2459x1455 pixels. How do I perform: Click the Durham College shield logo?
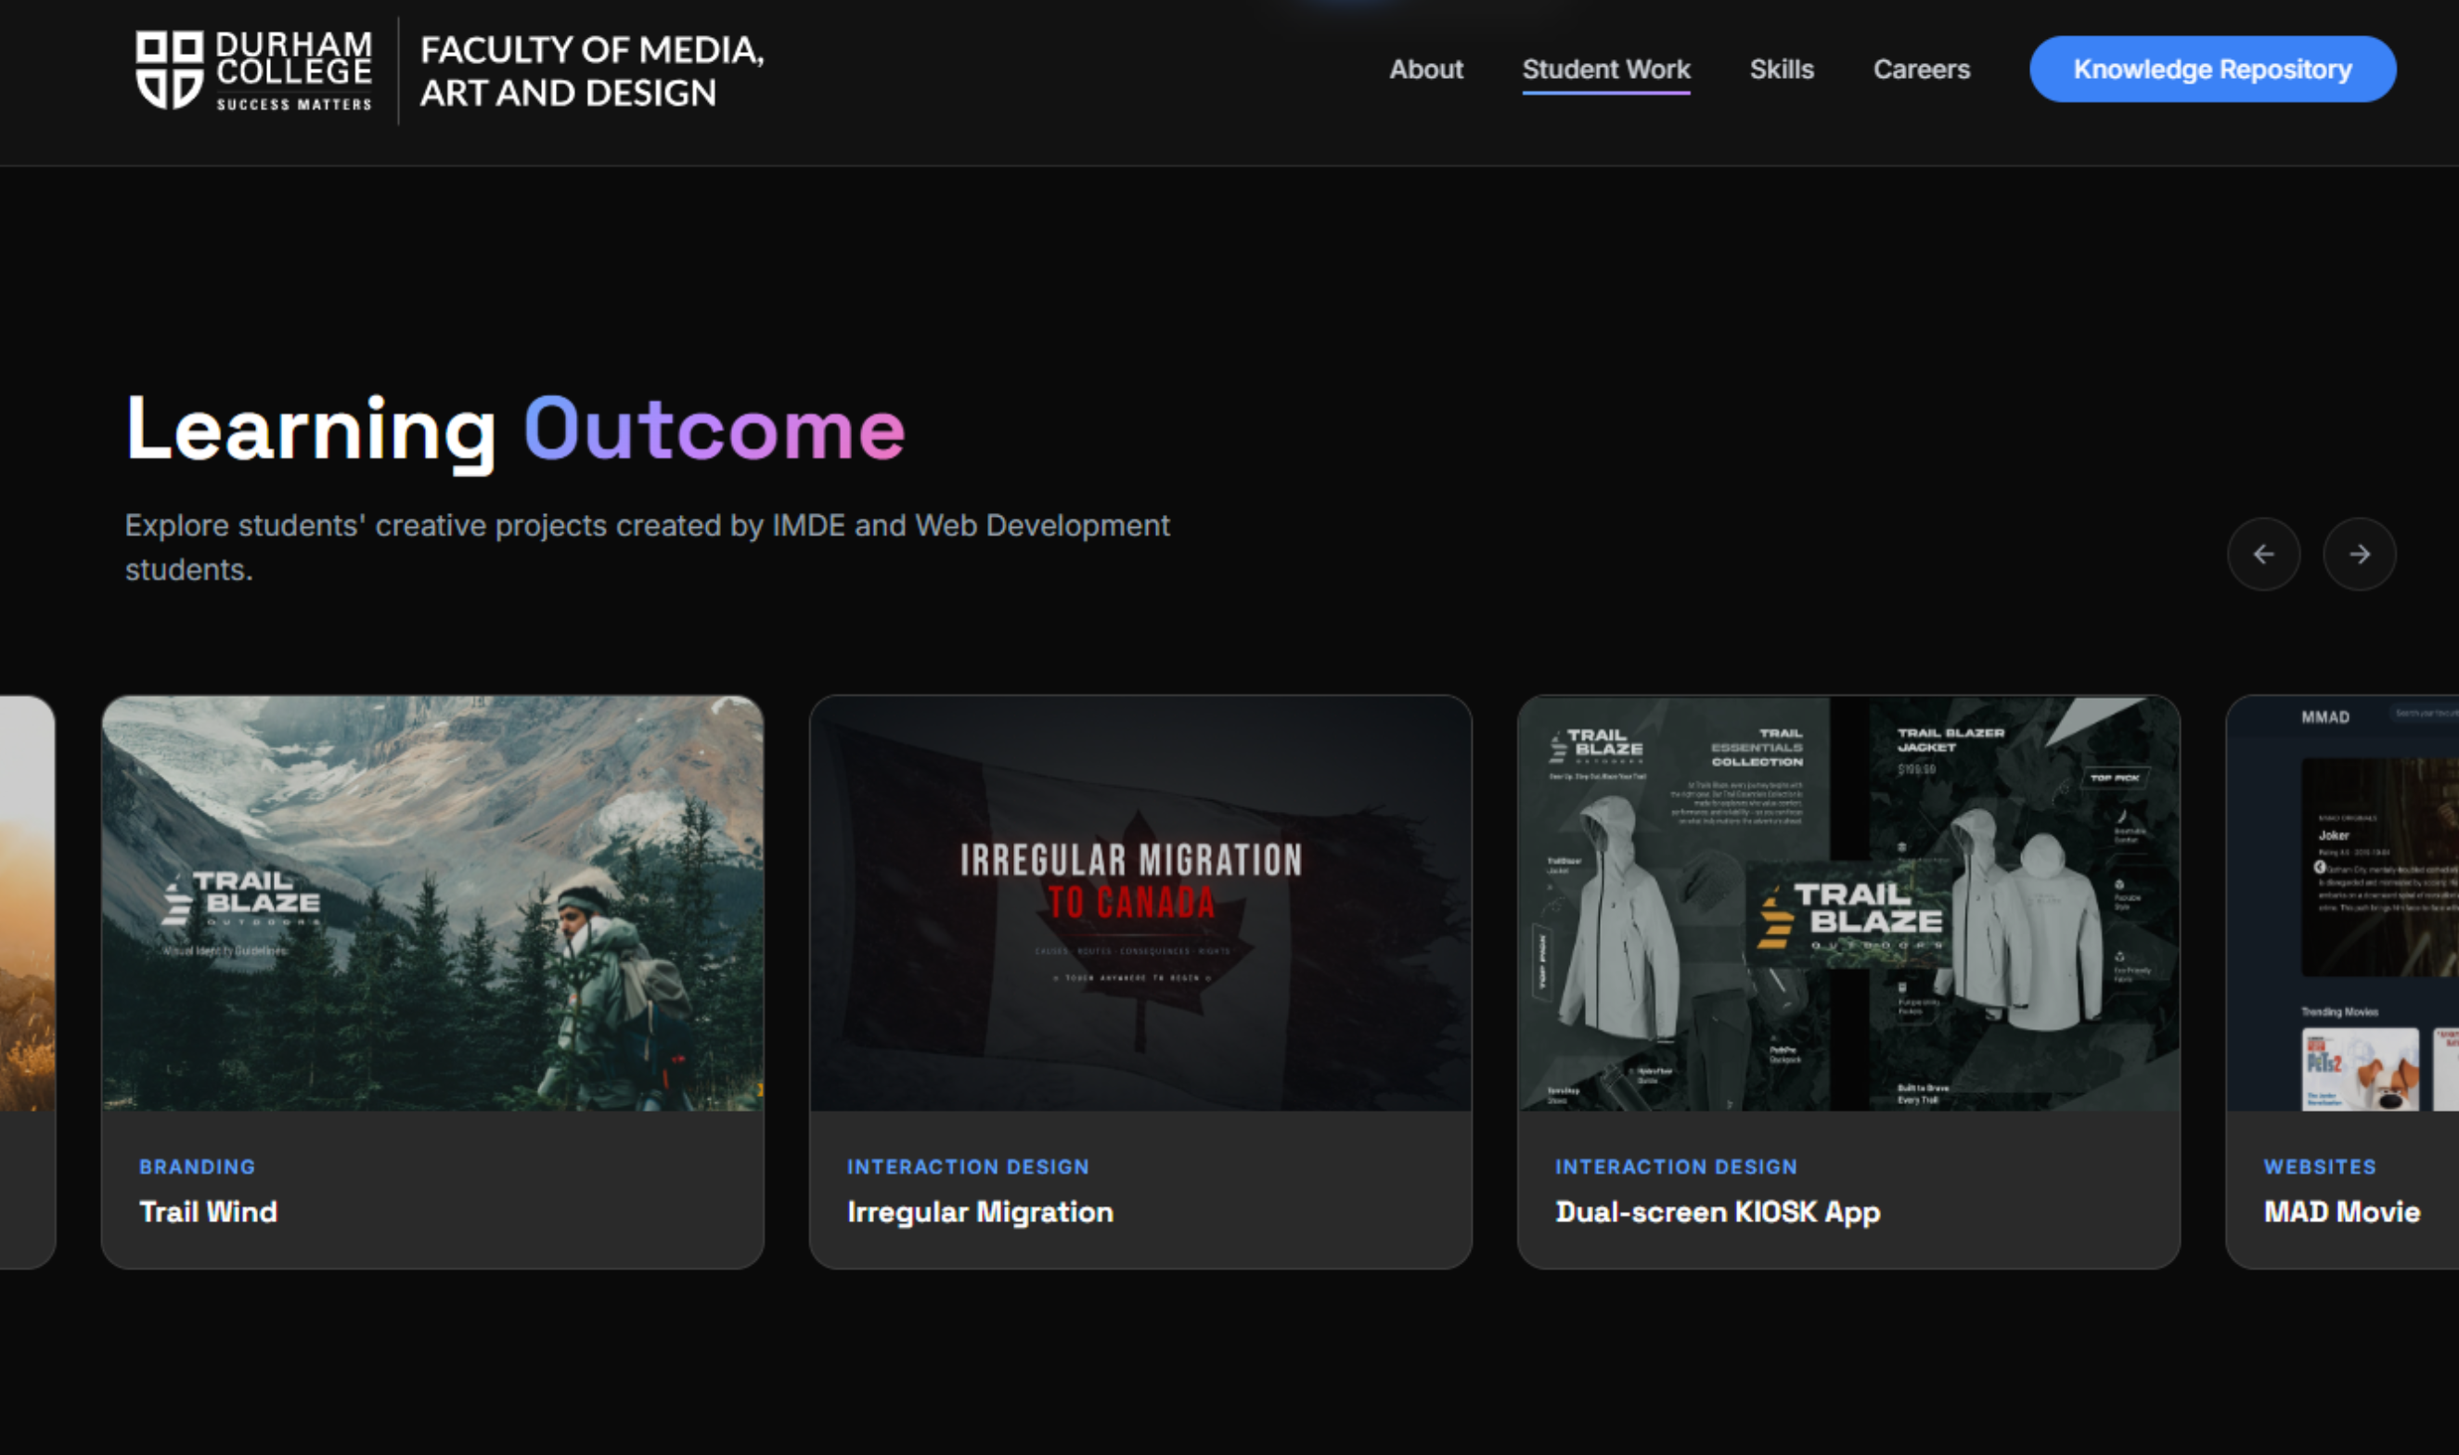[169, 70]
